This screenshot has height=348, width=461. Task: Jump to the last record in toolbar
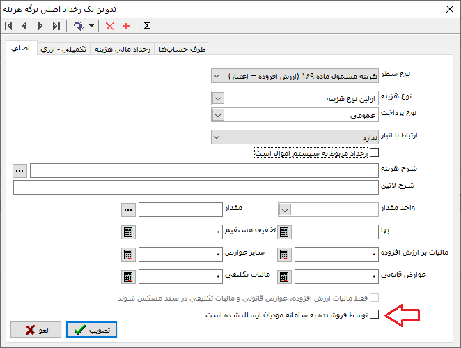click(56, 26)
